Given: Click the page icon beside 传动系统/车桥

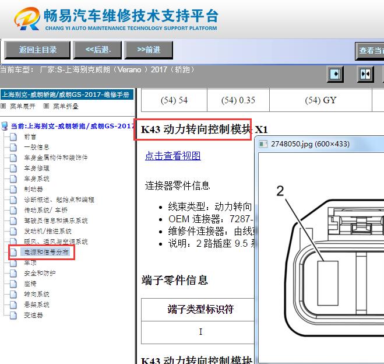Looking at the screenshot, I should tap(13, 211).
